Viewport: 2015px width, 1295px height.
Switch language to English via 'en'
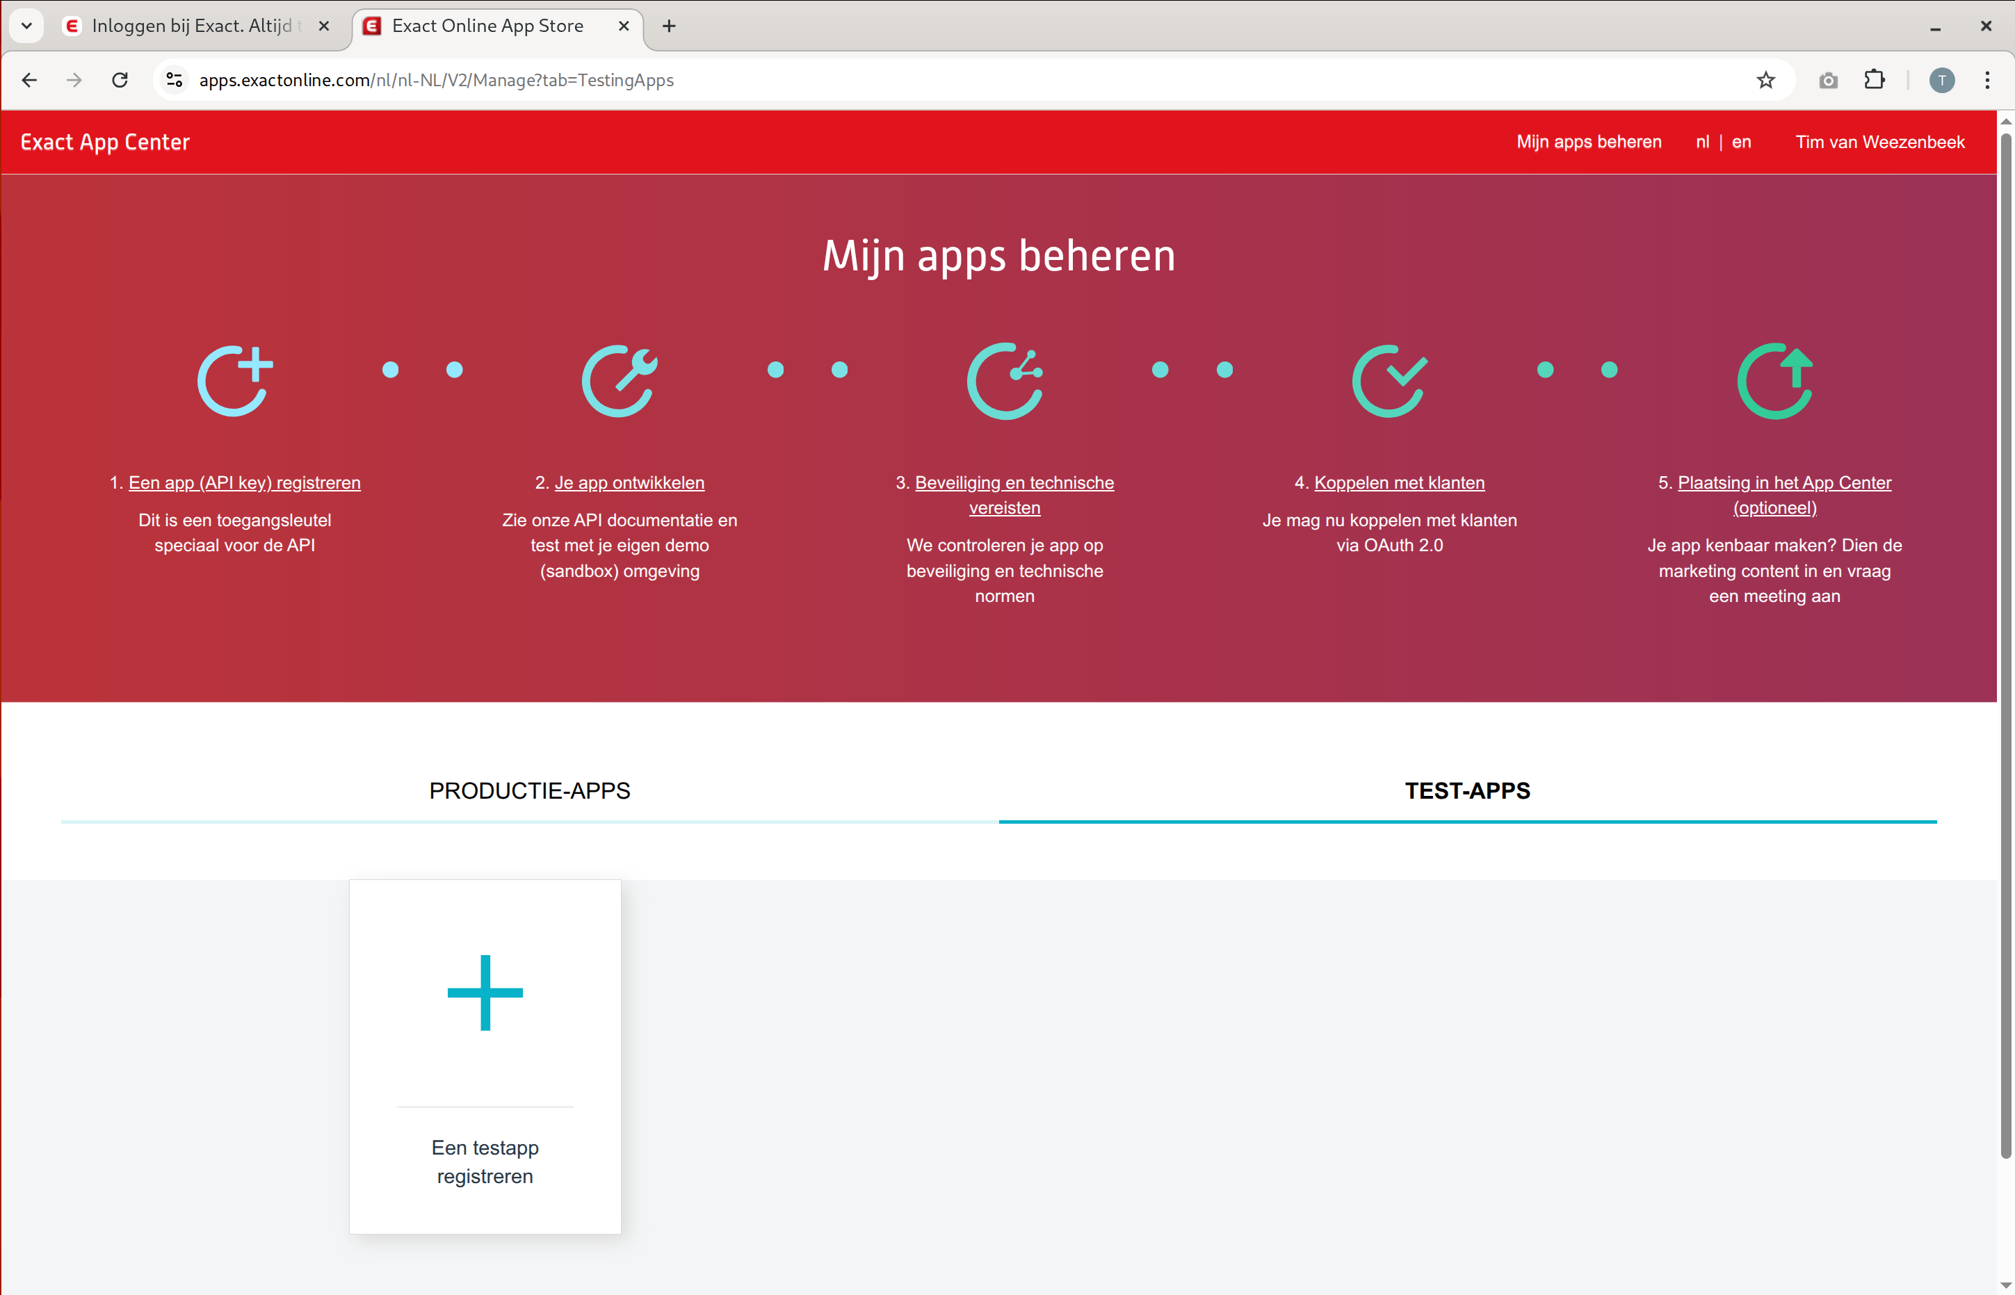pyautogui.click(x=1741, y=142)
